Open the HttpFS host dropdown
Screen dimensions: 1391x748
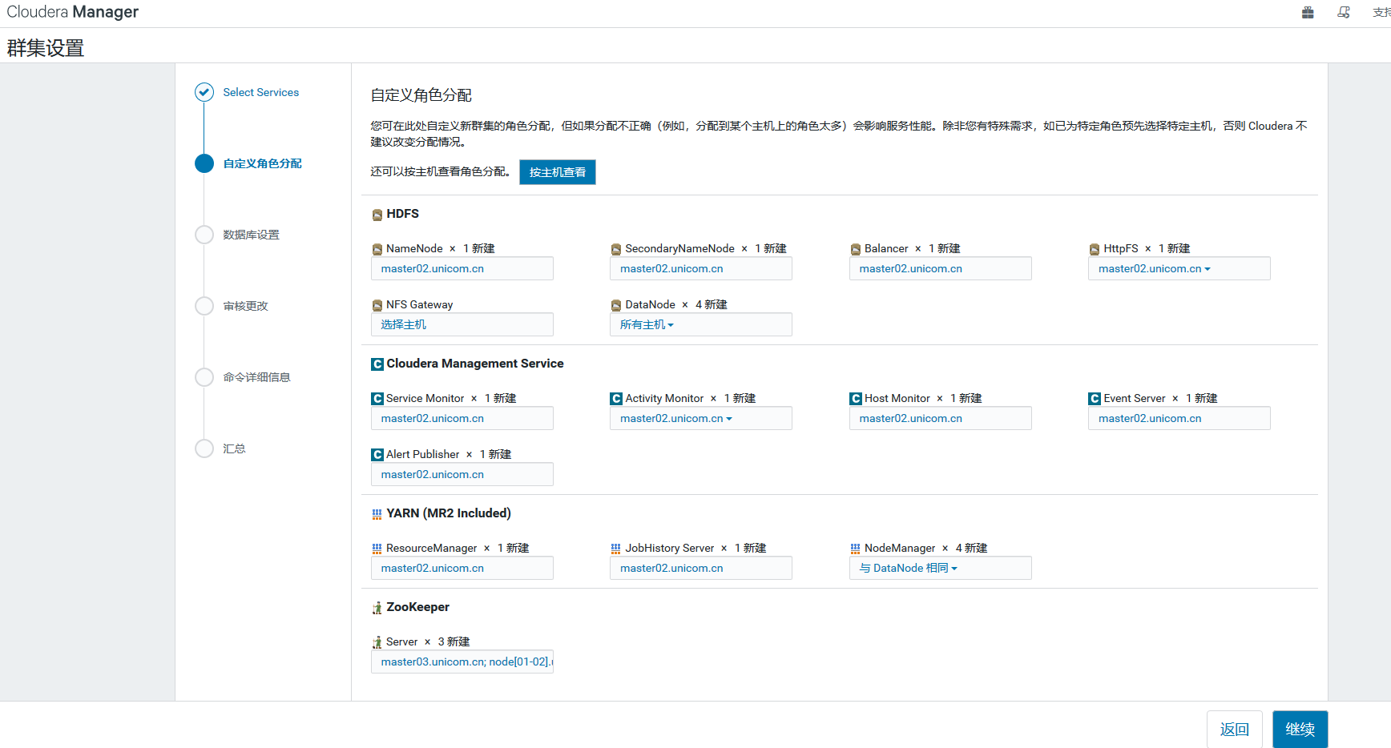1179,268
